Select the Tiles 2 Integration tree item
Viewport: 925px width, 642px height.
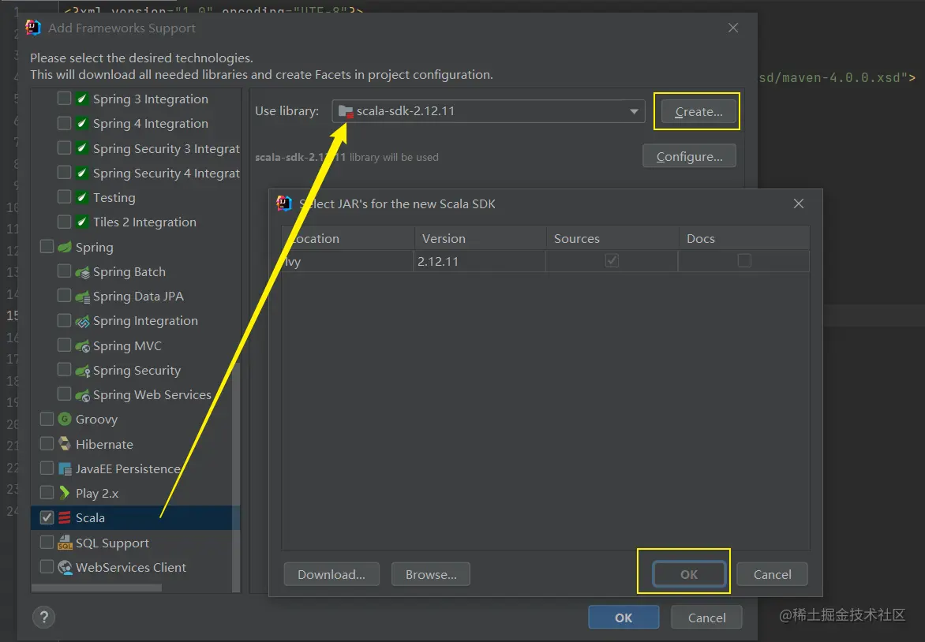point(144,222)
